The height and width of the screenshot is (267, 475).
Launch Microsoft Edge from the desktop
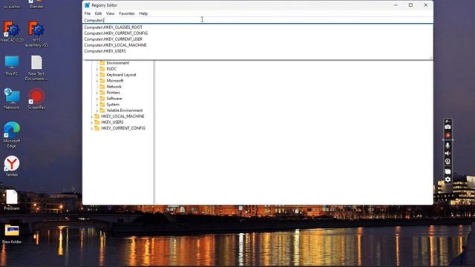pos(12,134)
